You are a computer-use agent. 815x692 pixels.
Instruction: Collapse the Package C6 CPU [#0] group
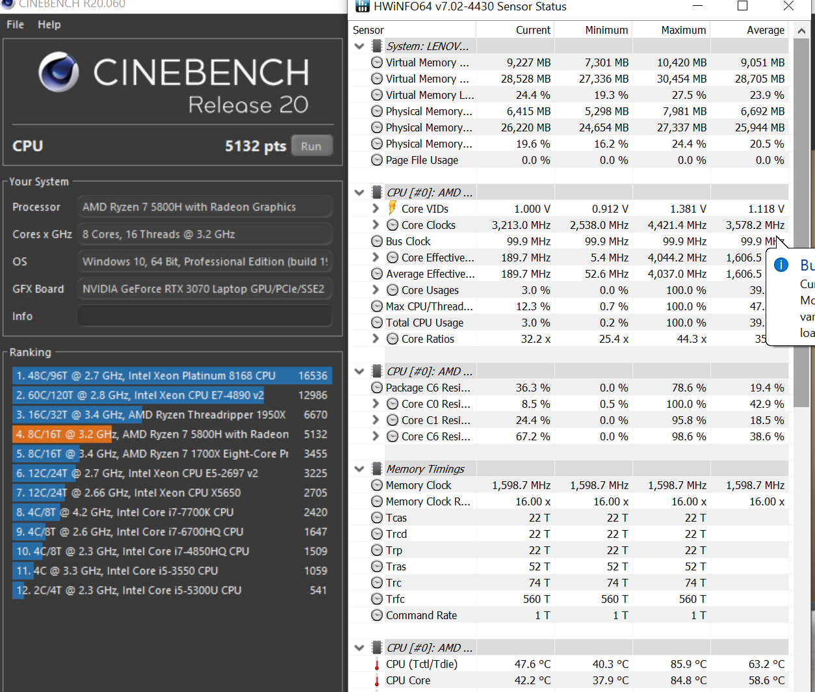click(359, 371)
